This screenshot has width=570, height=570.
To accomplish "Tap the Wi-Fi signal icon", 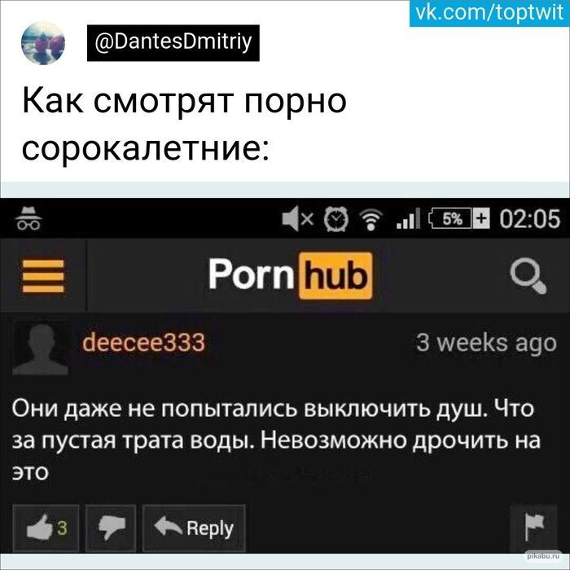I will point(370,220).
